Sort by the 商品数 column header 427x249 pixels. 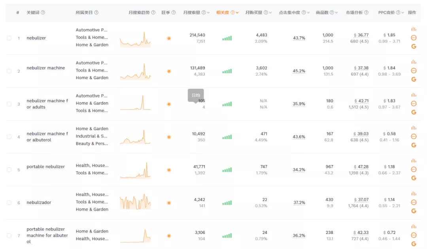point(322,13)
